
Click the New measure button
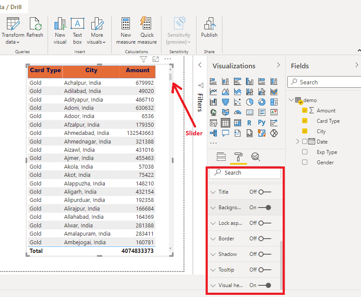click(x=126, y=30)
